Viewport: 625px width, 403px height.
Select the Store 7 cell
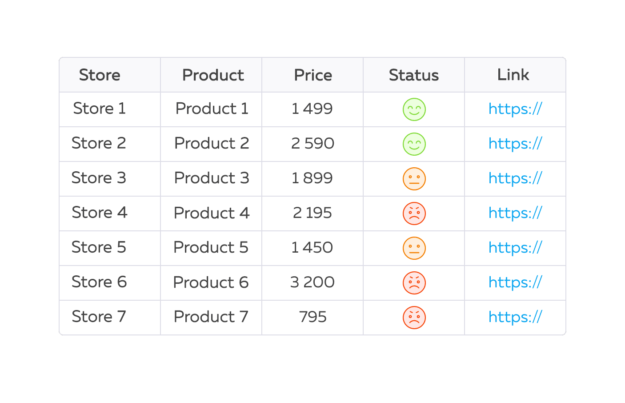pos(99,317)
